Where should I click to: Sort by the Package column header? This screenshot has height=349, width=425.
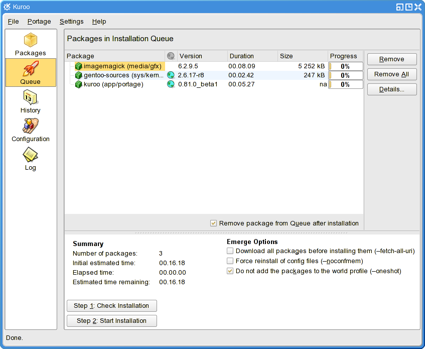click(x=114, y=56)
